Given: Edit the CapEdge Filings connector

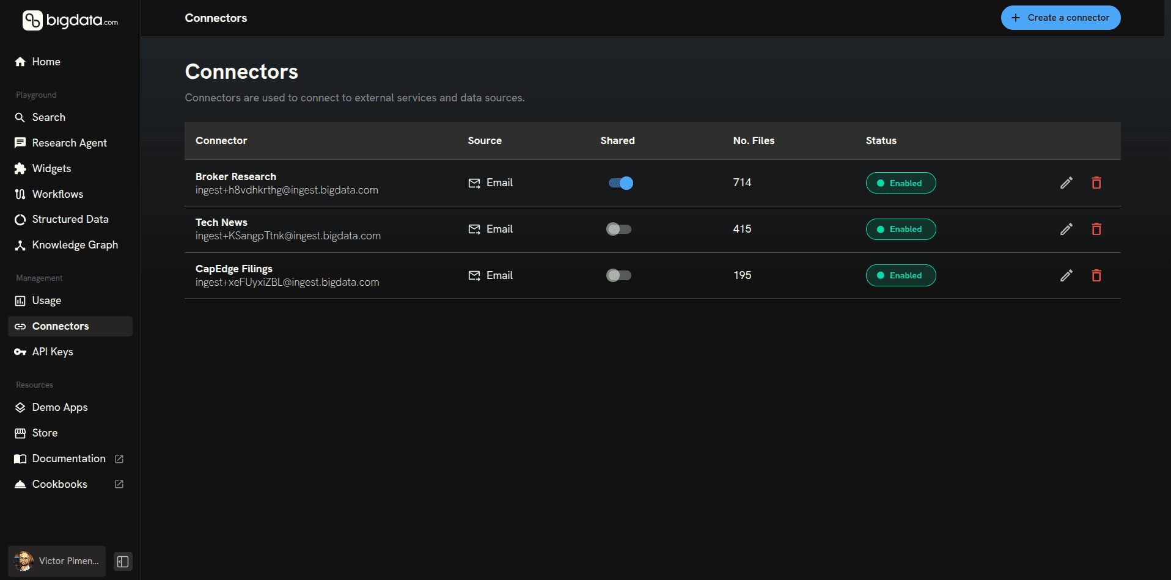Looking at the screenshot, I should click(1066, 275).
